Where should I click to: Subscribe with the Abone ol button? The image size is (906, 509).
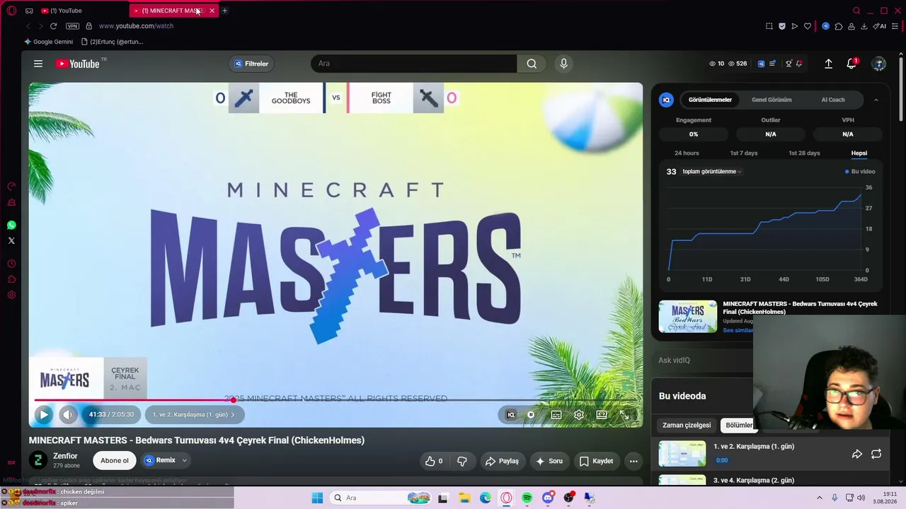[115, 461]
